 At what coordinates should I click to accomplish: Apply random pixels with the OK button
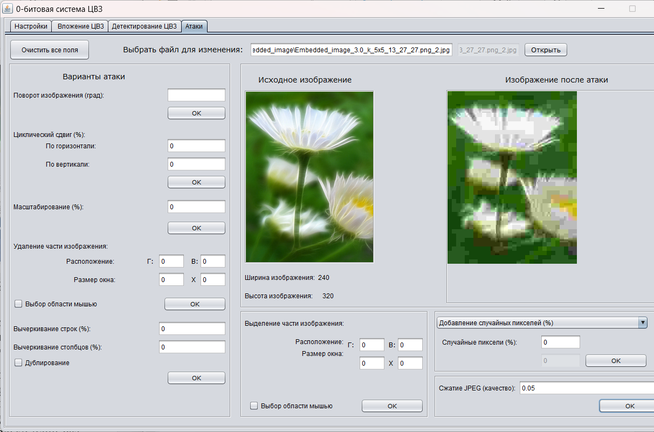(x=616, y=360)
